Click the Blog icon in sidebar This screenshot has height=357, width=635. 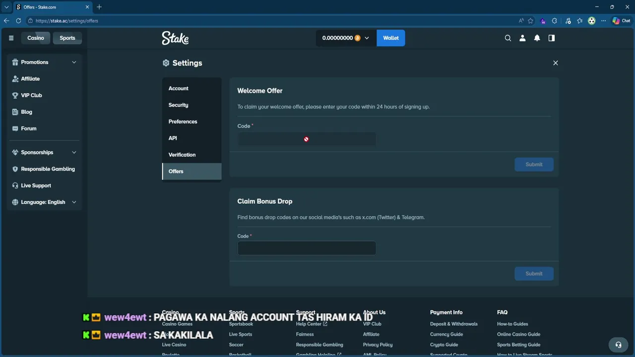click(x=15, y=112)
